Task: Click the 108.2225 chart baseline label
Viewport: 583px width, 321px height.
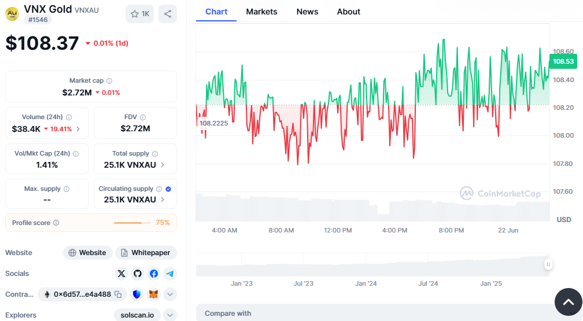Action: click(214, 124)
